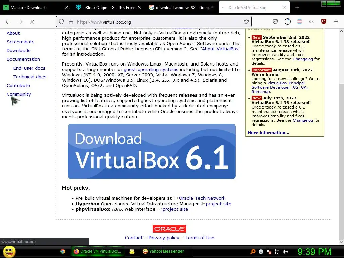The image size is (344, 258).
Task: Click the 9:39 PM clock
Action: pyautogui.click(x=314, y=252)
